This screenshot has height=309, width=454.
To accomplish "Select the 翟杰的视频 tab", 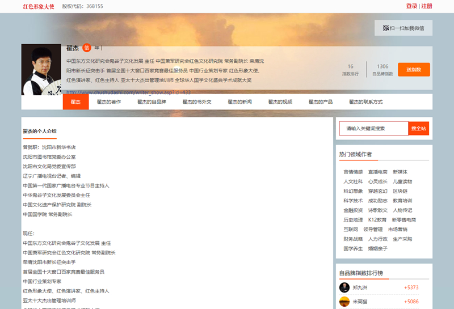I will (280, 102).
